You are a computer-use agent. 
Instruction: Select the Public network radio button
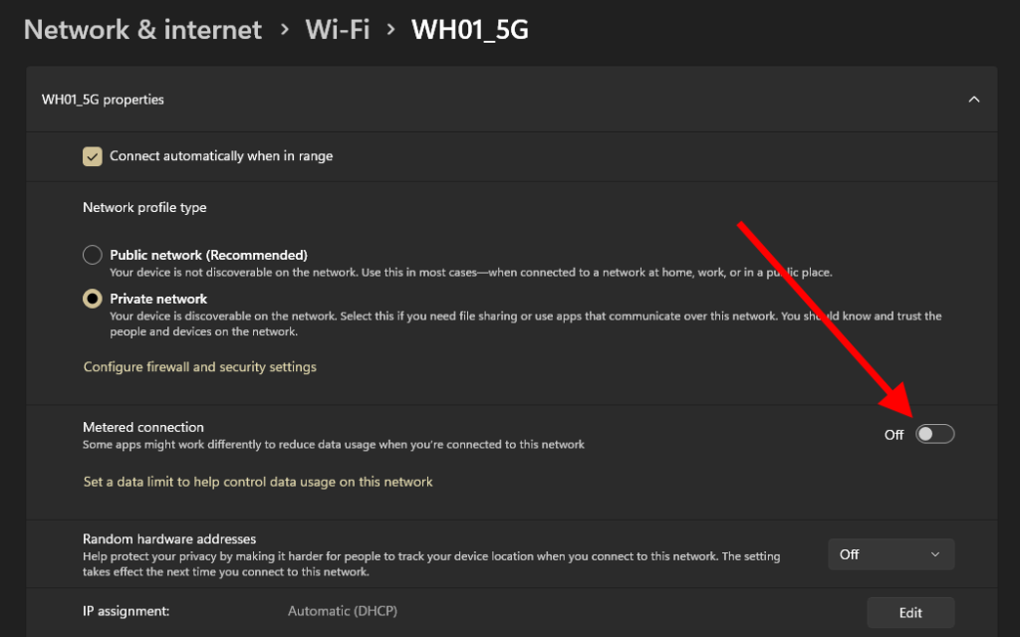pos(93,255)
